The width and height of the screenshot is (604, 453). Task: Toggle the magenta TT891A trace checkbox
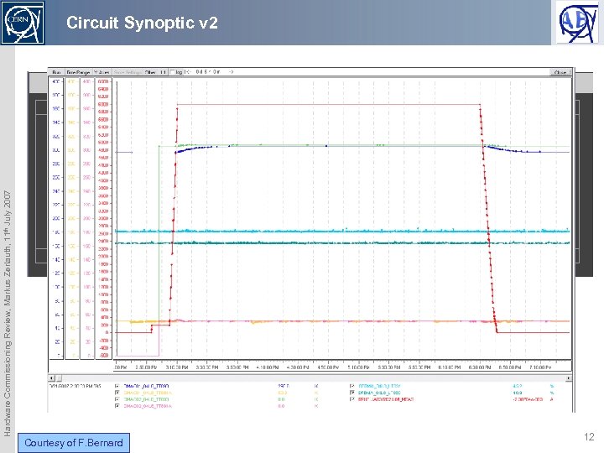coord(117,406)
